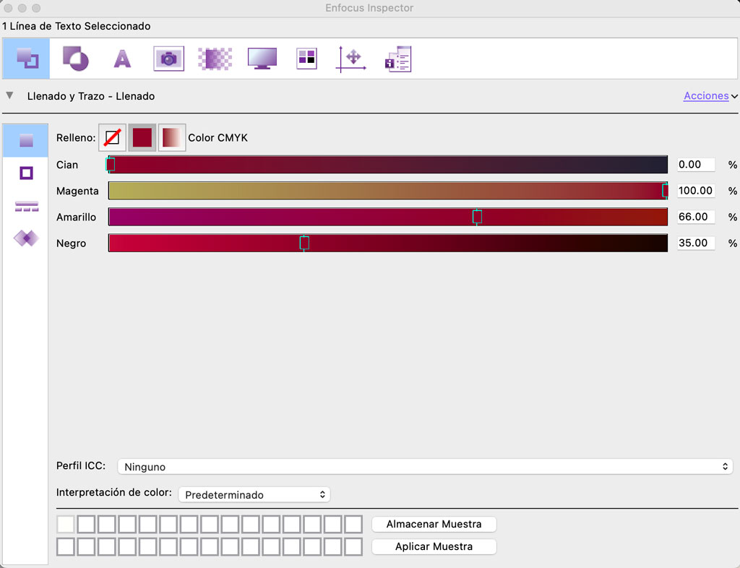Click the Negro slider handle
The width and height of the screenshot is (740, 568).
(304, 243)
